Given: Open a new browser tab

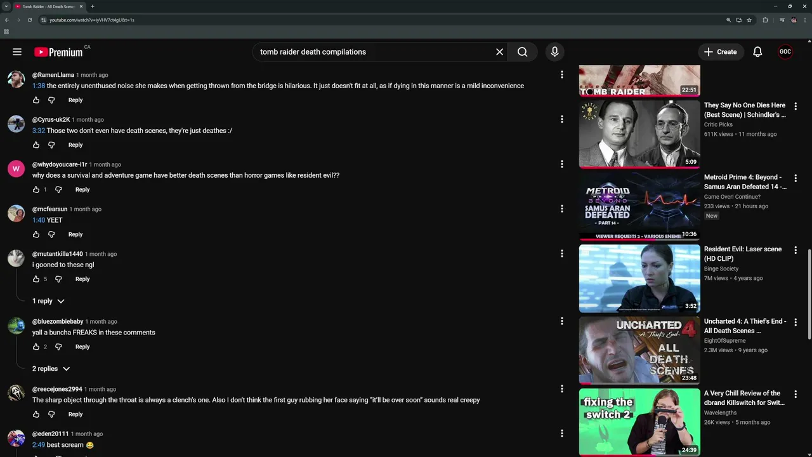Looking at the screenshot, I should click(93, 6).
